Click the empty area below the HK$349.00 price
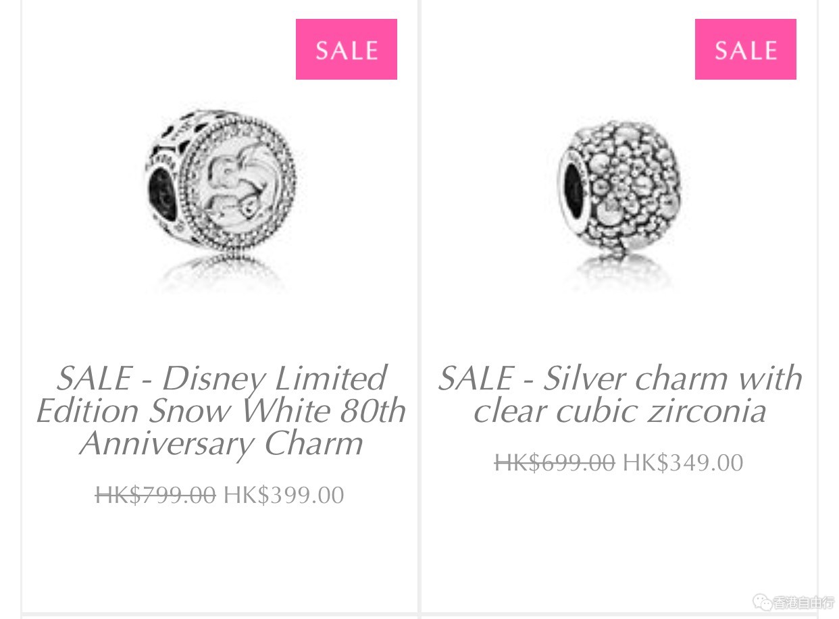839x619 pixels. (x=618, y=540)
